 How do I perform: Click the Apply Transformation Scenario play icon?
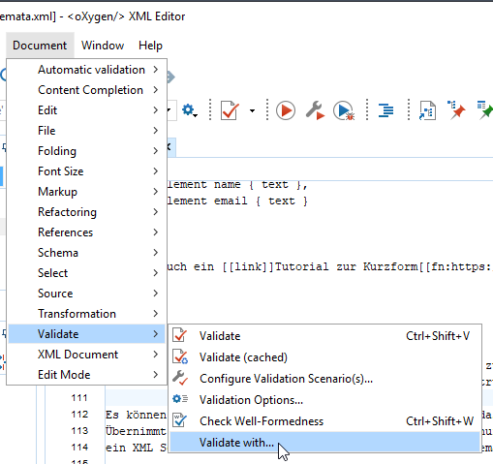(286, 110)
